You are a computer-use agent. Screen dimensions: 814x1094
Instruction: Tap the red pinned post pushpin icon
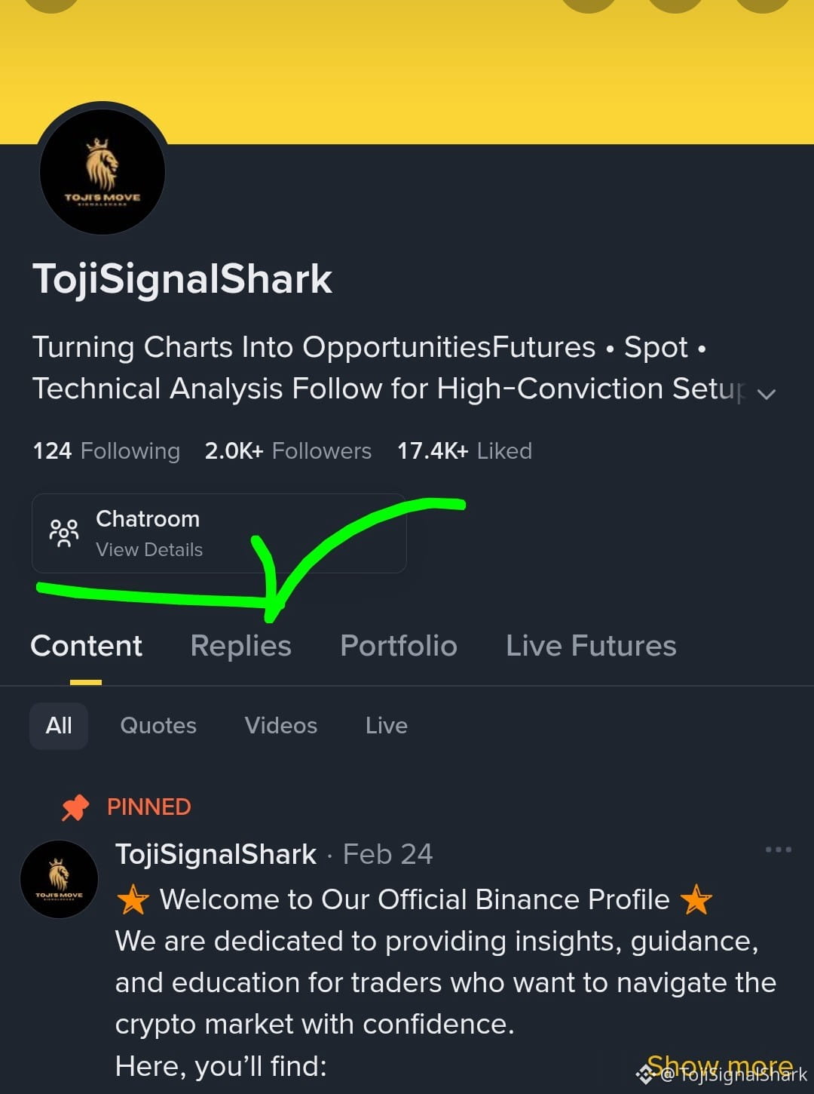(x=75, y=808)
